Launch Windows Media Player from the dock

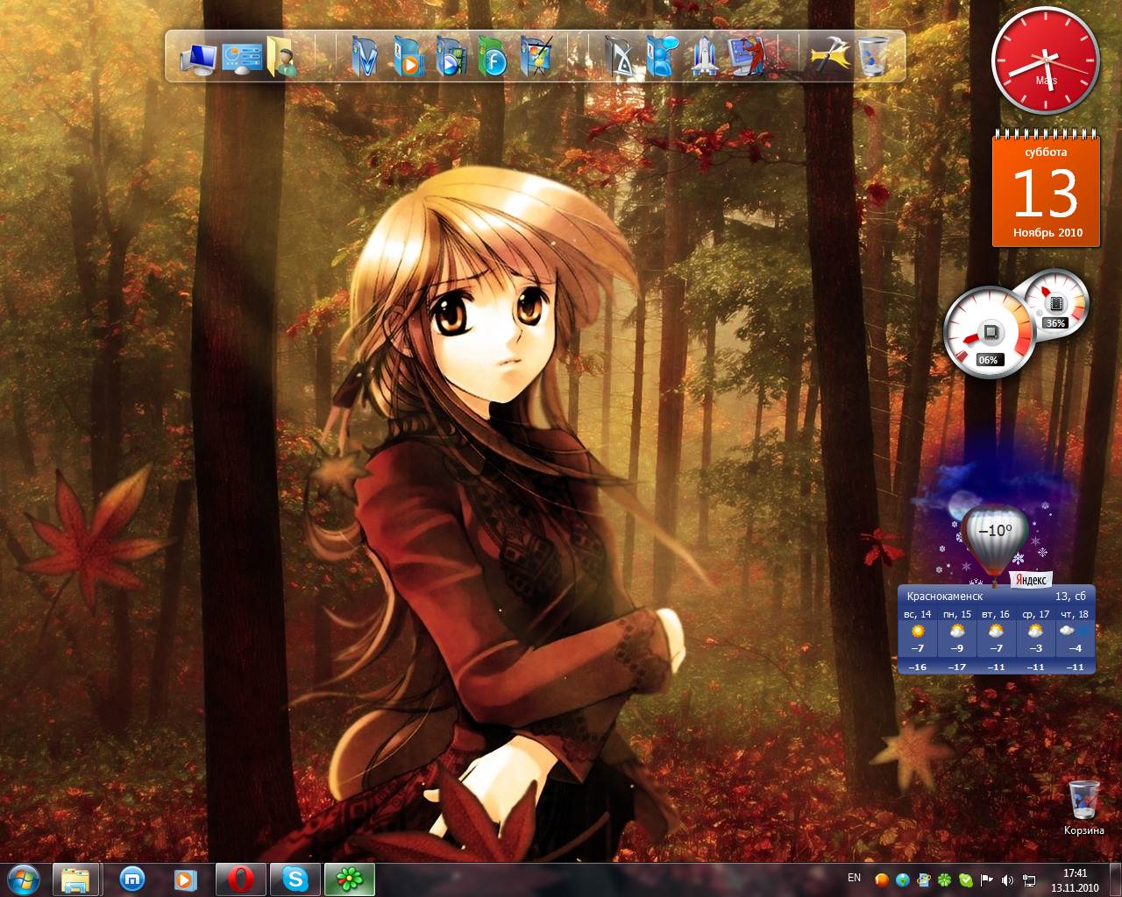tap(408, 57)
